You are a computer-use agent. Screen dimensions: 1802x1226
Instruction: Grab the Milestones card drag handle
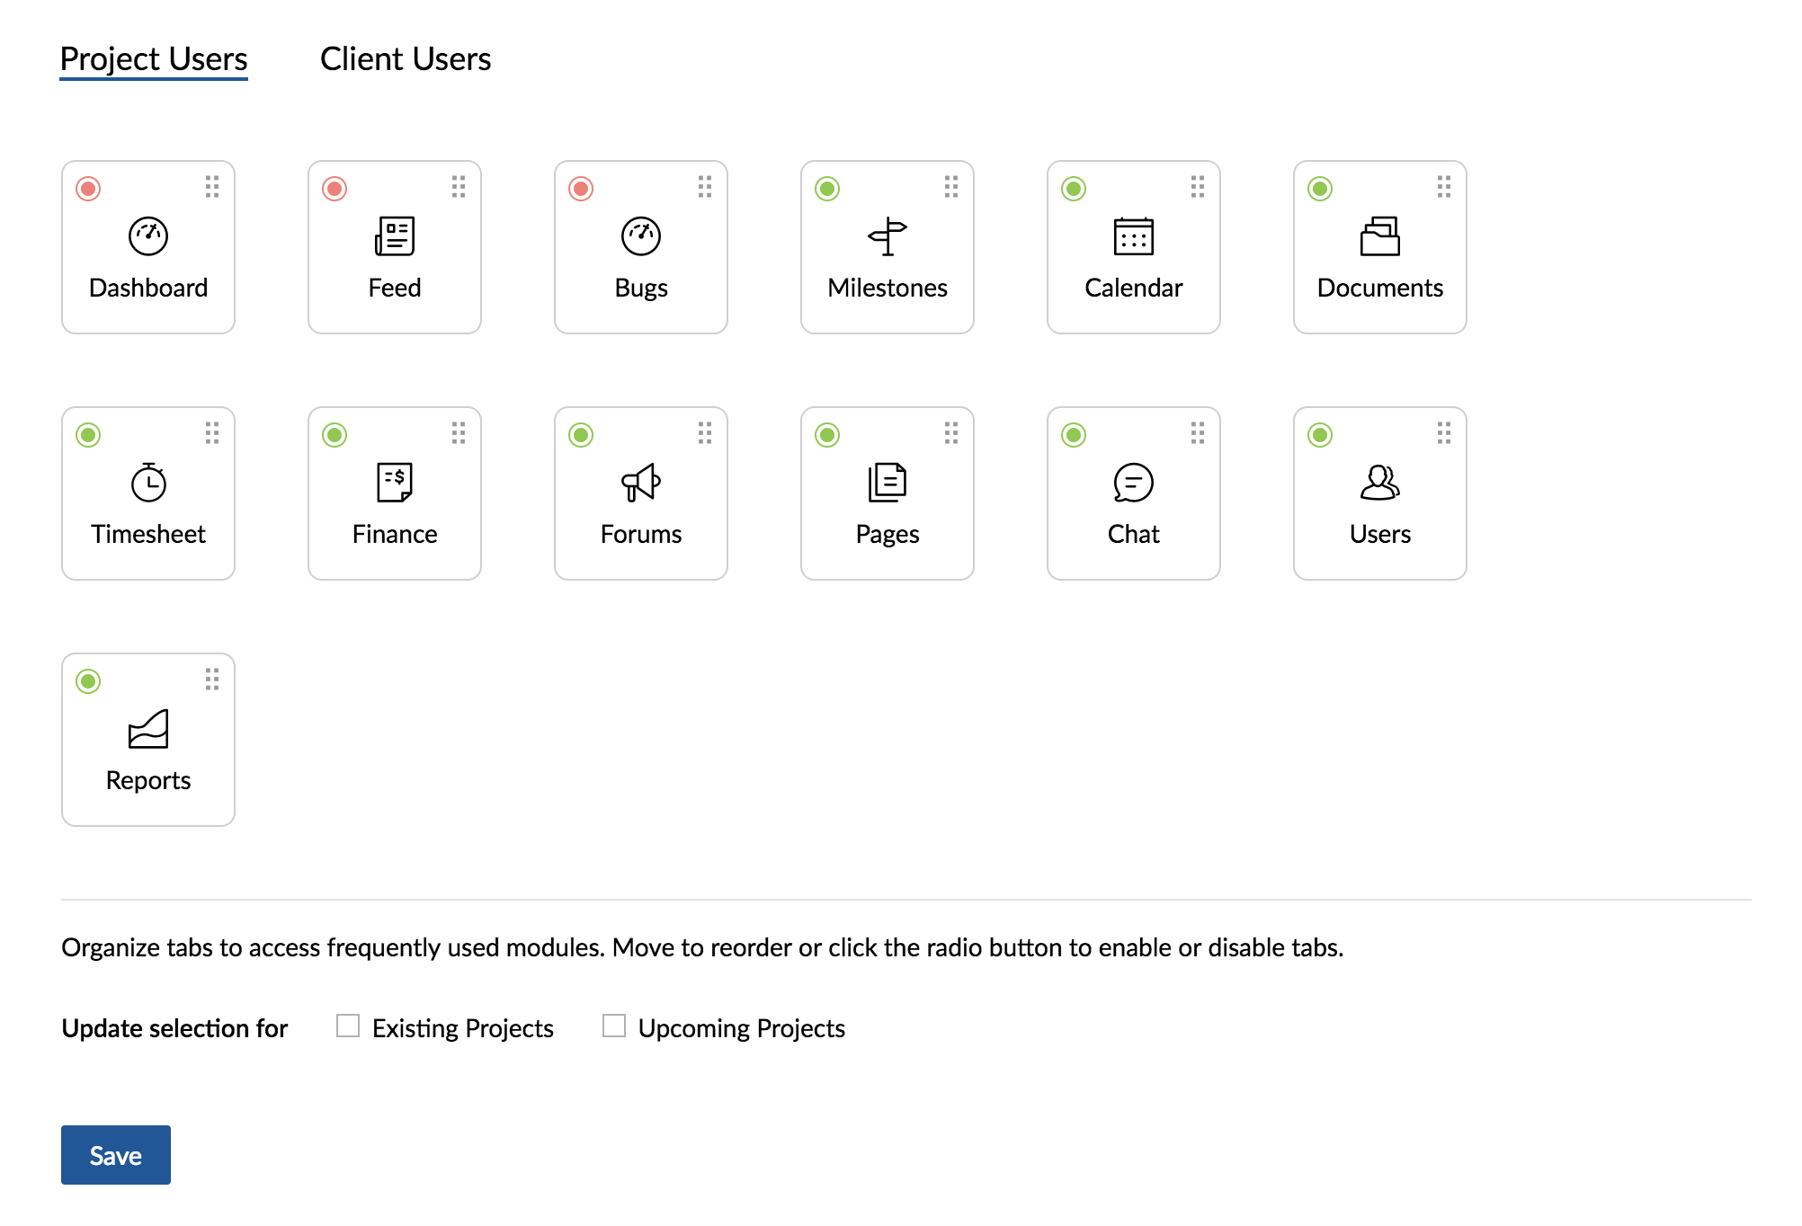tap(951, 186)
